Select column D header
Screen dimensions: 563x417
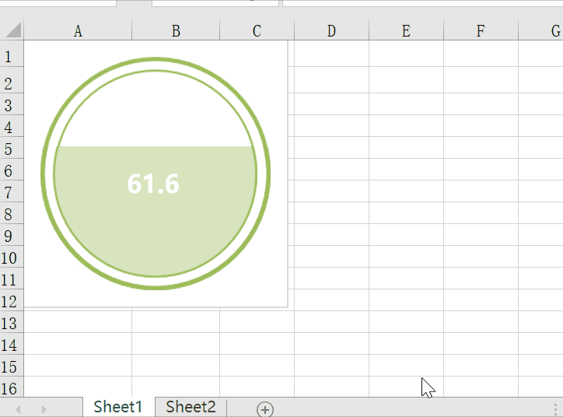click(x=331, y=31)
